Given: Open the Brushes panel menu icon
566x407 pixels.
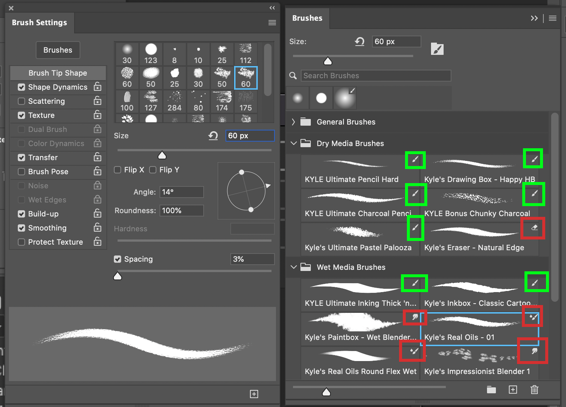Looking at the screenshot, I should pos(552,18).
